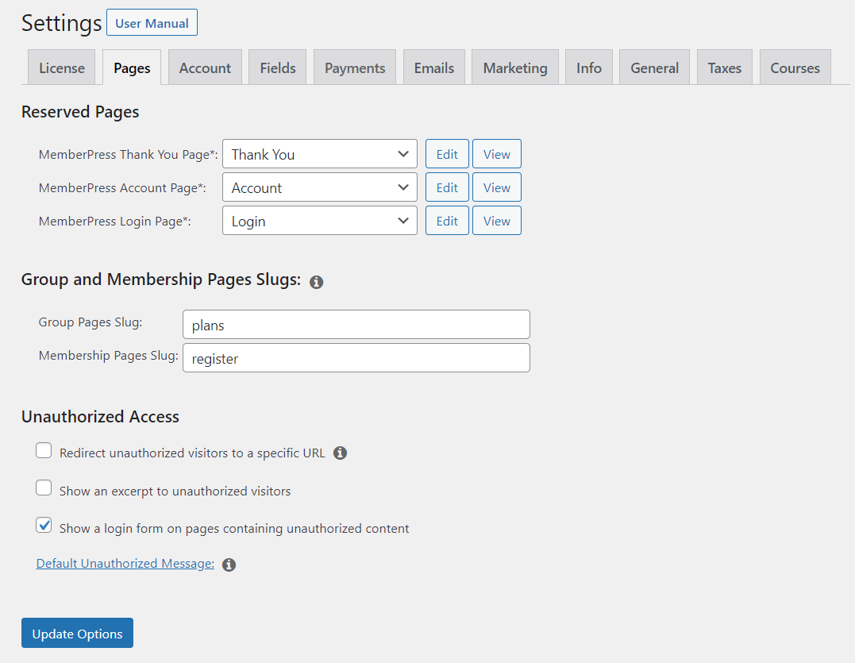The height and width of the screenshot is (663, 855).
Task: Open the Marketing tab
Action: click(515, 67)
